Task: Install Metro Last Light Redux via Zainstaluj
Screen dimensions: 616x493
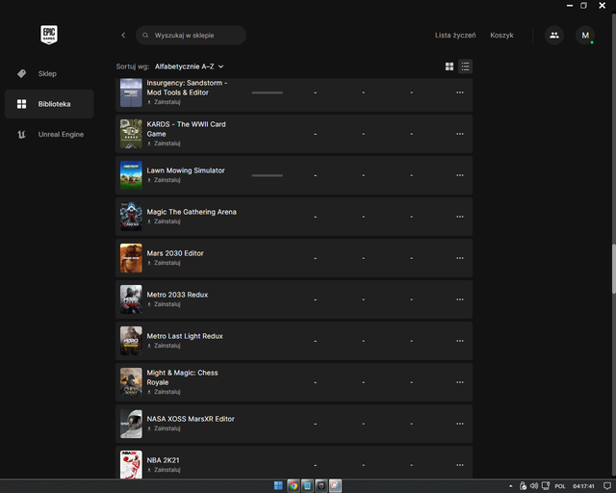Action: pos(164,346)
